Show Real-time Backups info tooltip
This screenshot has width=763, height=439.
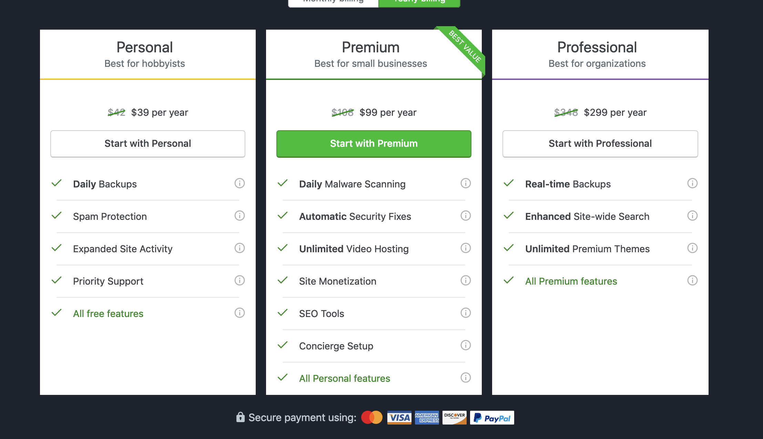pos(692,183)
